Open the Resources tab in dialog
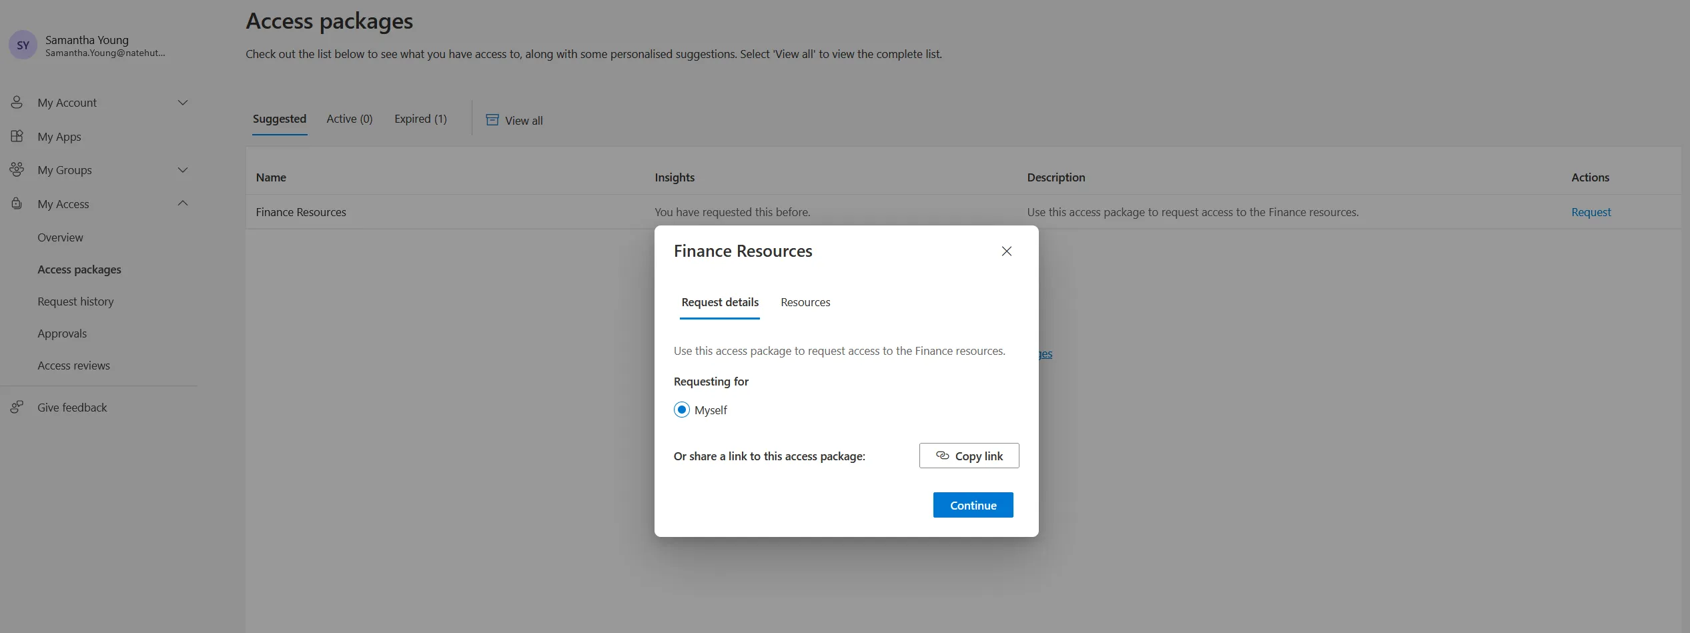Viewport: 1690px width, 633px height. (x=805, y=302)
